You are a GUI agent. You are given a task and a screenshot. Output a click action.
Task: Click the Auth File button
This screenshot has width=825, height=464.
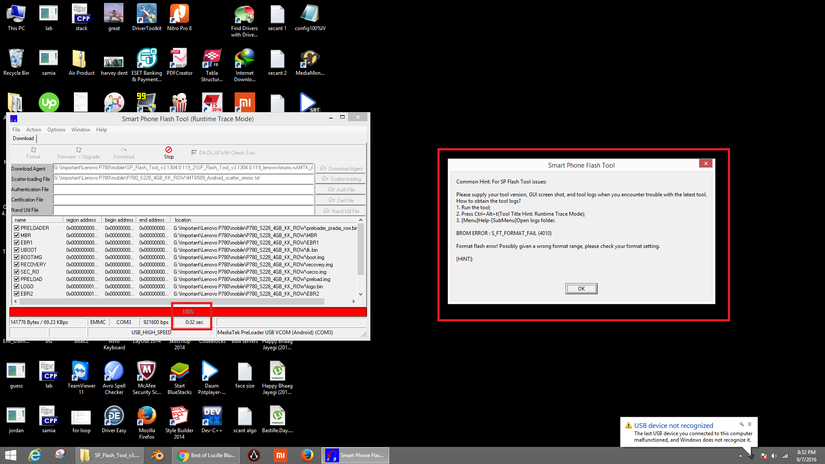point(341,189)
